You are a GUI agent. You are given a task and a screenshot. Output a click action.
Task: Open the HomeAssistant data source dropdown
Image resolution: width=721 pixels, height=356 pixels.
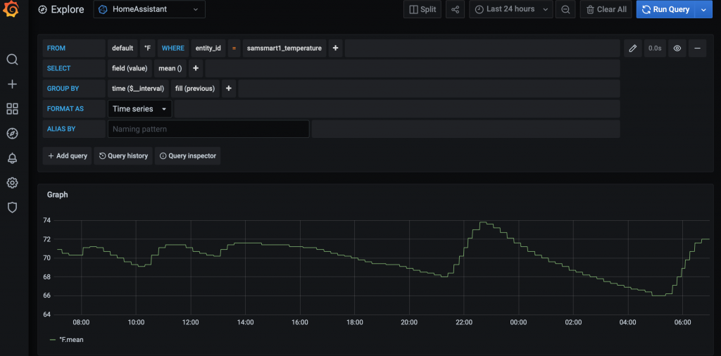tap(149, 9)
